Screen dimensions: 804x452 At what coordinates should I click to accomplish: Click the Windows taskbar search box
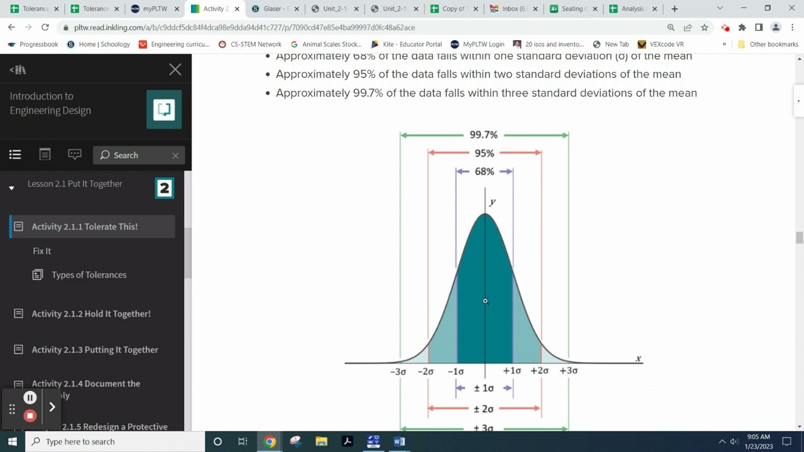coord(116,441)
